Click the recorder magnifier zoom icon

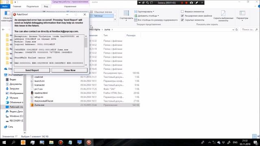(x=147, y=3)
